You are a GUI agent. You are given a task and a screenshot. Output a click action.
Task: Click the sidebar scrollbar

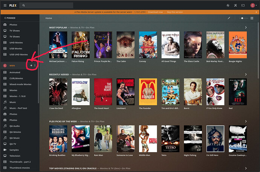click(38, 74)
